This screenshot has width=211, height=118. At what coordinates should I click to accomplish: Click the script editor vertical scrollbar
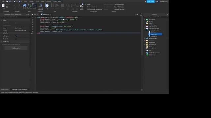point(142,36)
